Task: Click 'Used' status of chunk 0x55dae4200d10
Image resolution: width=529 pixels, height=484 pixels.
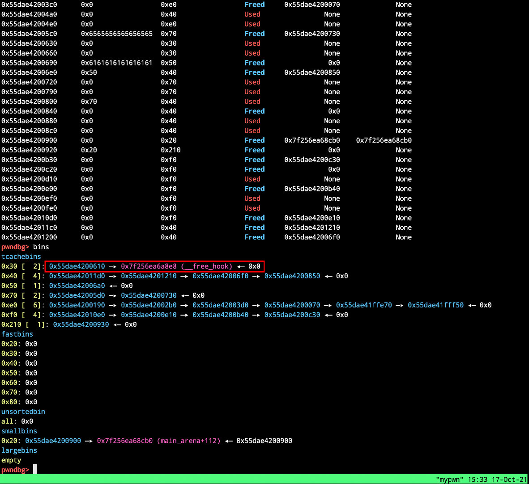Action: pyautogui.click(x=252, y=179)
